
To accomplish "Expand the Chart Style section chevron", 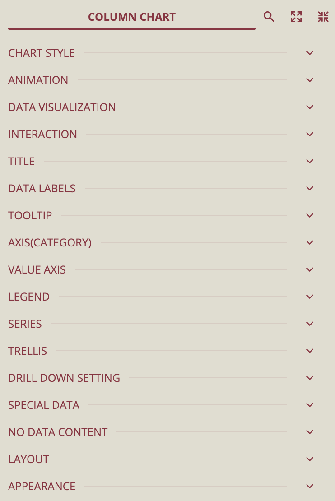I will 310,53.
